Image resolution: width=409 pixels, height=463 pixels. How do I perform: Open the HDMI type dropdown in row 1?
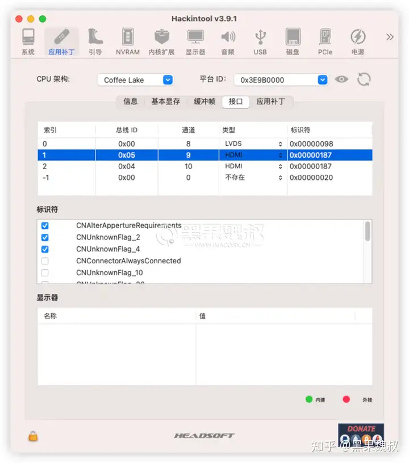(253, 155)
